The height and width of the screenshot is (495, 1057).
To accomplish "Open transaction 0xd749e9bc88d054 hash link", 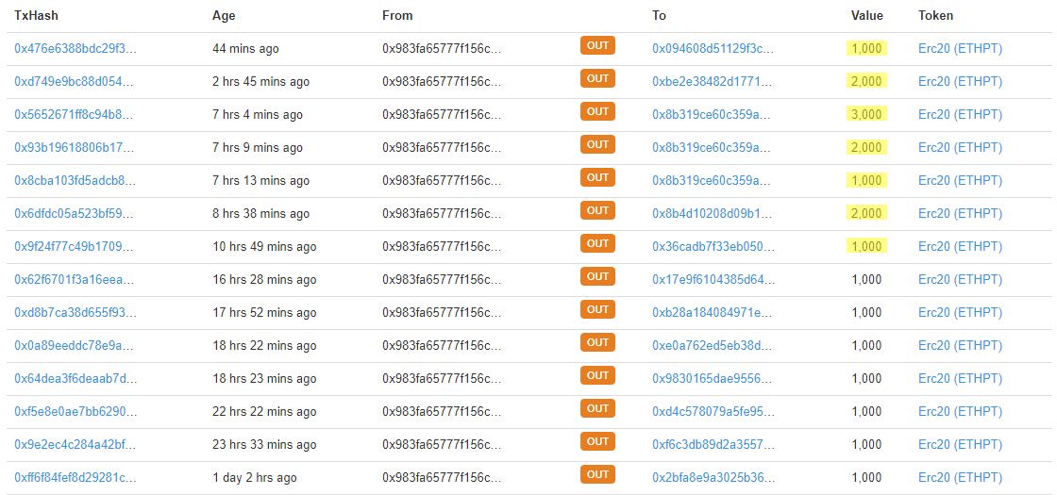I will pyautogui.click(x=75, y=81).
